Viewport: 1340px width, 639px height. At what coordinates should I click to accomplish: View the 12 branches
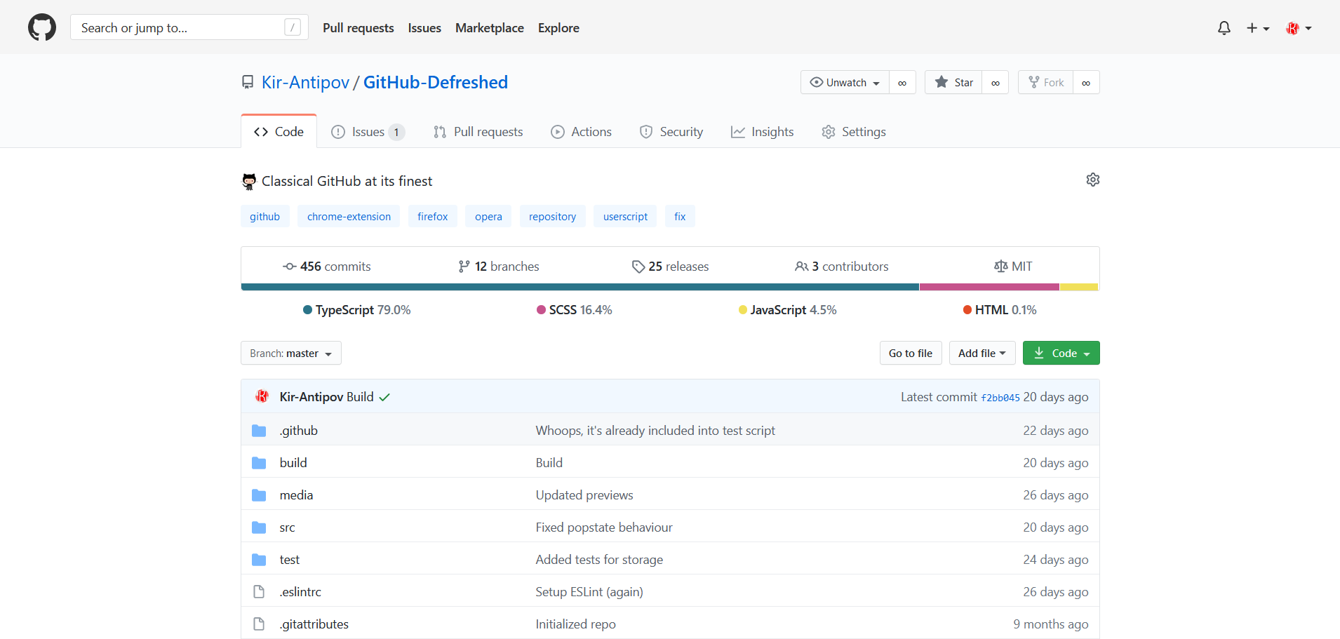499,267
